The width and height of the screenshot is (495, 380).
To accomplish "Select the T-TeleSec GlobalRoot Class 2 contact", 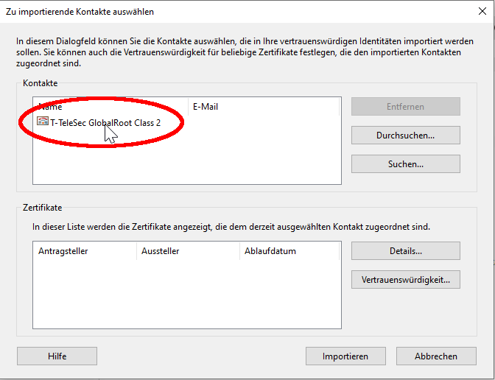I will tap(105, 122).
